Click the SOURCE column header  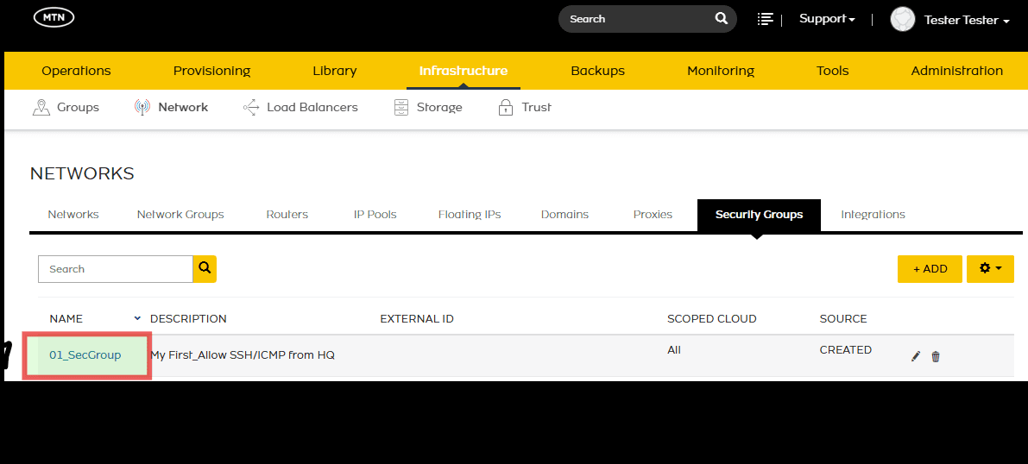(843, 318)
